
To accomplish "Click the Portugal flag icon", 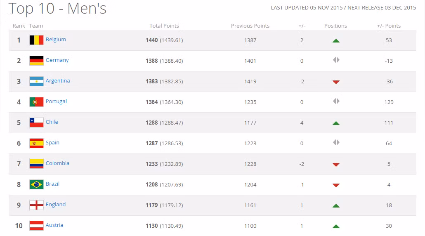I will point(36,102).
